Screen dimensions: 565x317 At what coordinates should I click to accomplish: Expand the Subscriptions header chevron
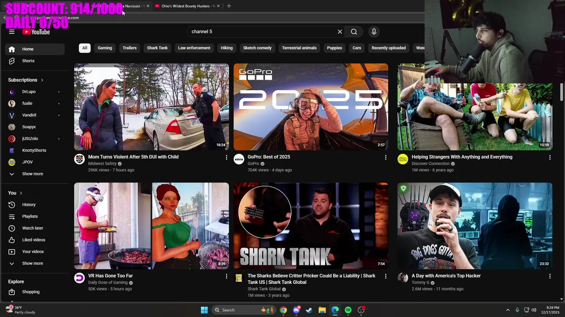[42, 80]
